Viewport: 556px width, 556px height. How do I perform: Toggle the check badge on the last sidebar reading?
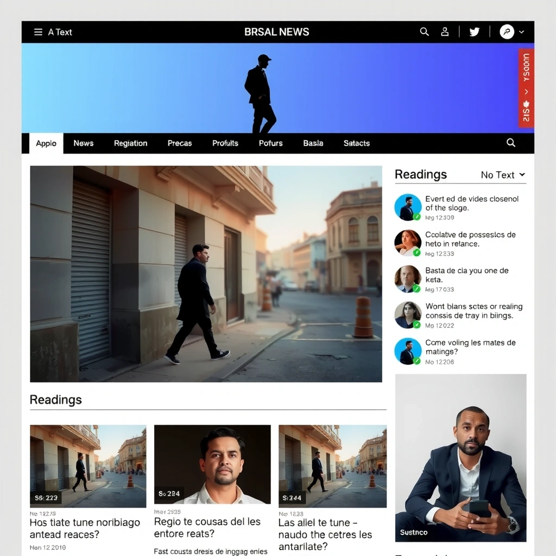[x=415, y=359]
